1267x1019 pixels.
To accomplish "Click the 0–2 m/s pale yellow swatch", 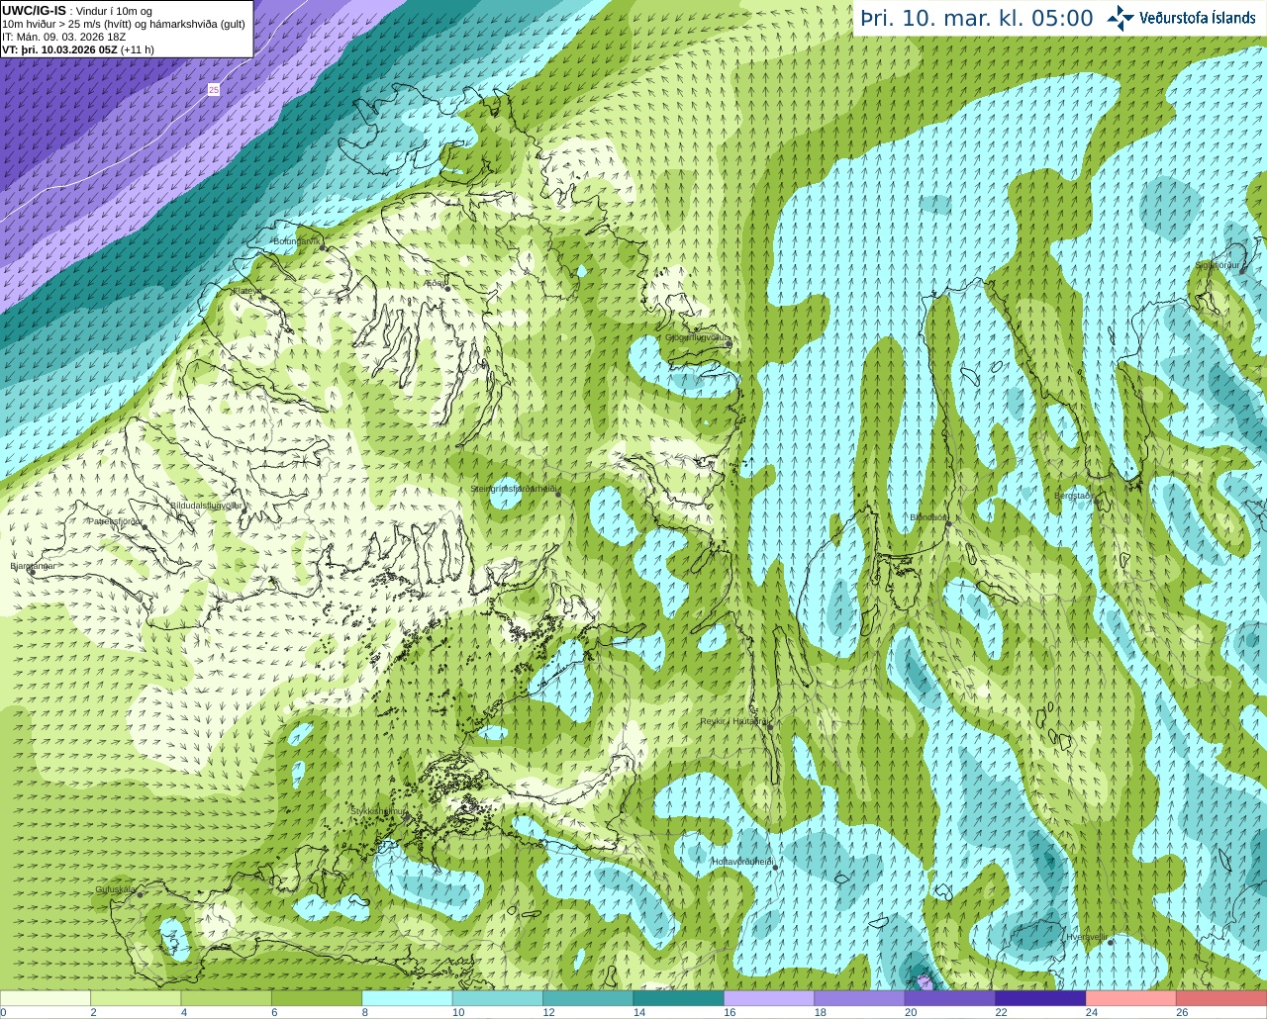I will (x=46, y=998).
